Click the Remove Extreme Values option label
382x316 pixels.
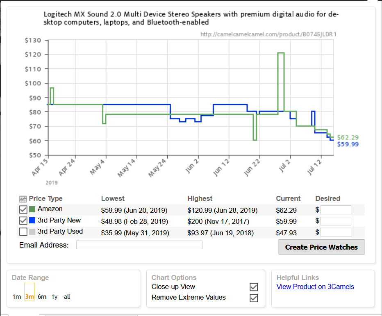click(x=189, y=298)
